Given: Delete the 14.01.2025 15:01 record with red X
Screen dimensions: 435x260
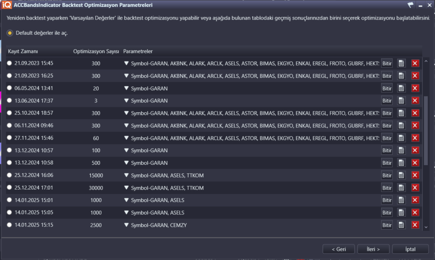Looking at the screenshot, I should 415,200.
